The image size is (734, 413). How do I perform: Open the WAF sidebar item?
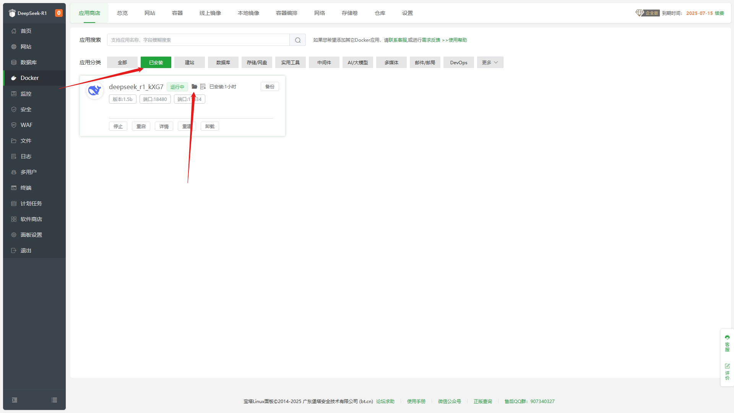(34, 125)
